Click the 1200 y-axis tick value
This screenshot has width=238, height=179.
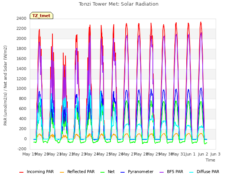22,79
